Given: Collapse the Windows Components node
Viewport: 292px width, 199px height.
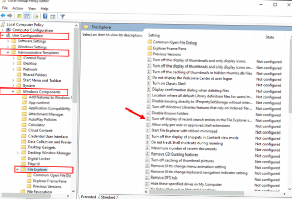Looking at the screenshot, I should click(13, 91).
